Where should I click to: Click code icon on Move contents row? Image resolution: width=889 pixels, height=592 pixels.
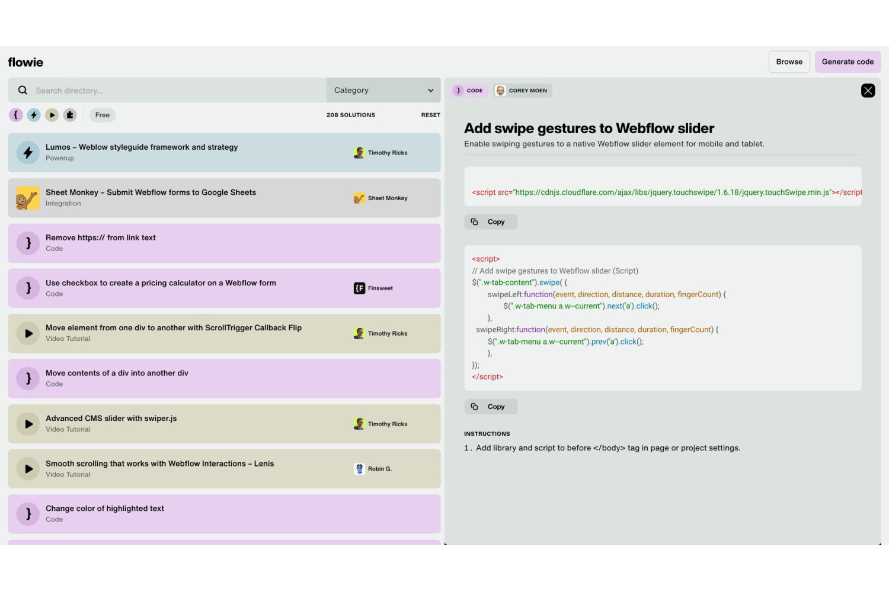click(28, 379)
